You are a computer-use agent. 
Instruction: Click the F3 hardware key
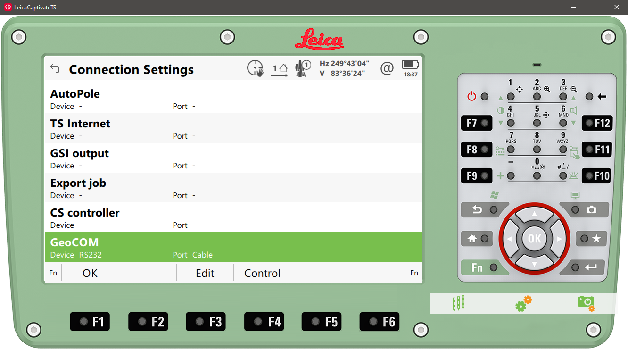pyautogui.click(x=206, y=322)
